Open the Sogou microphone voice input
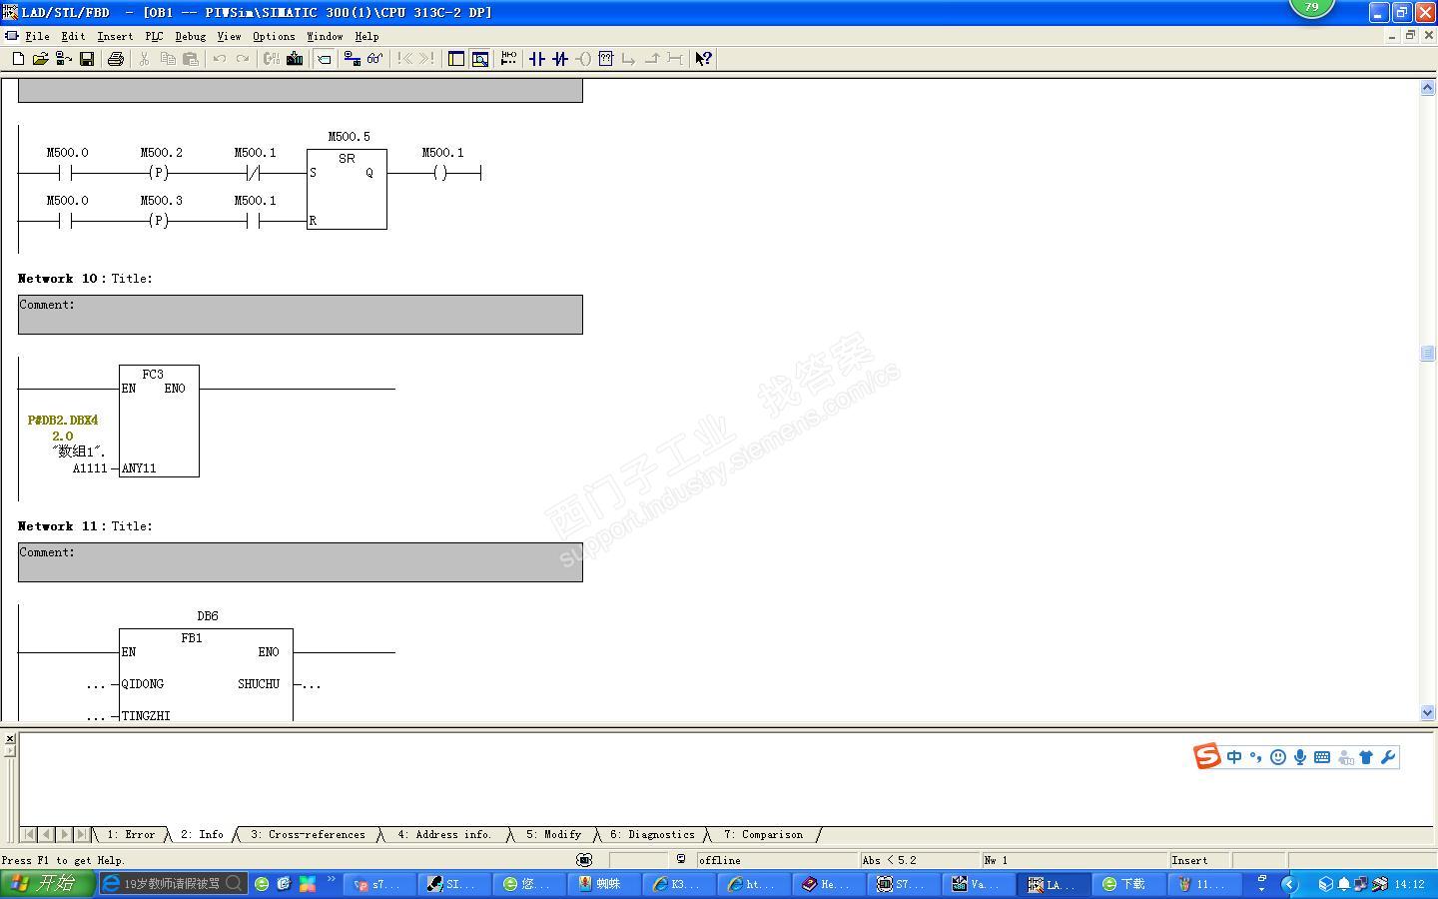1438x899 pixels. [x=1300, y=757]
